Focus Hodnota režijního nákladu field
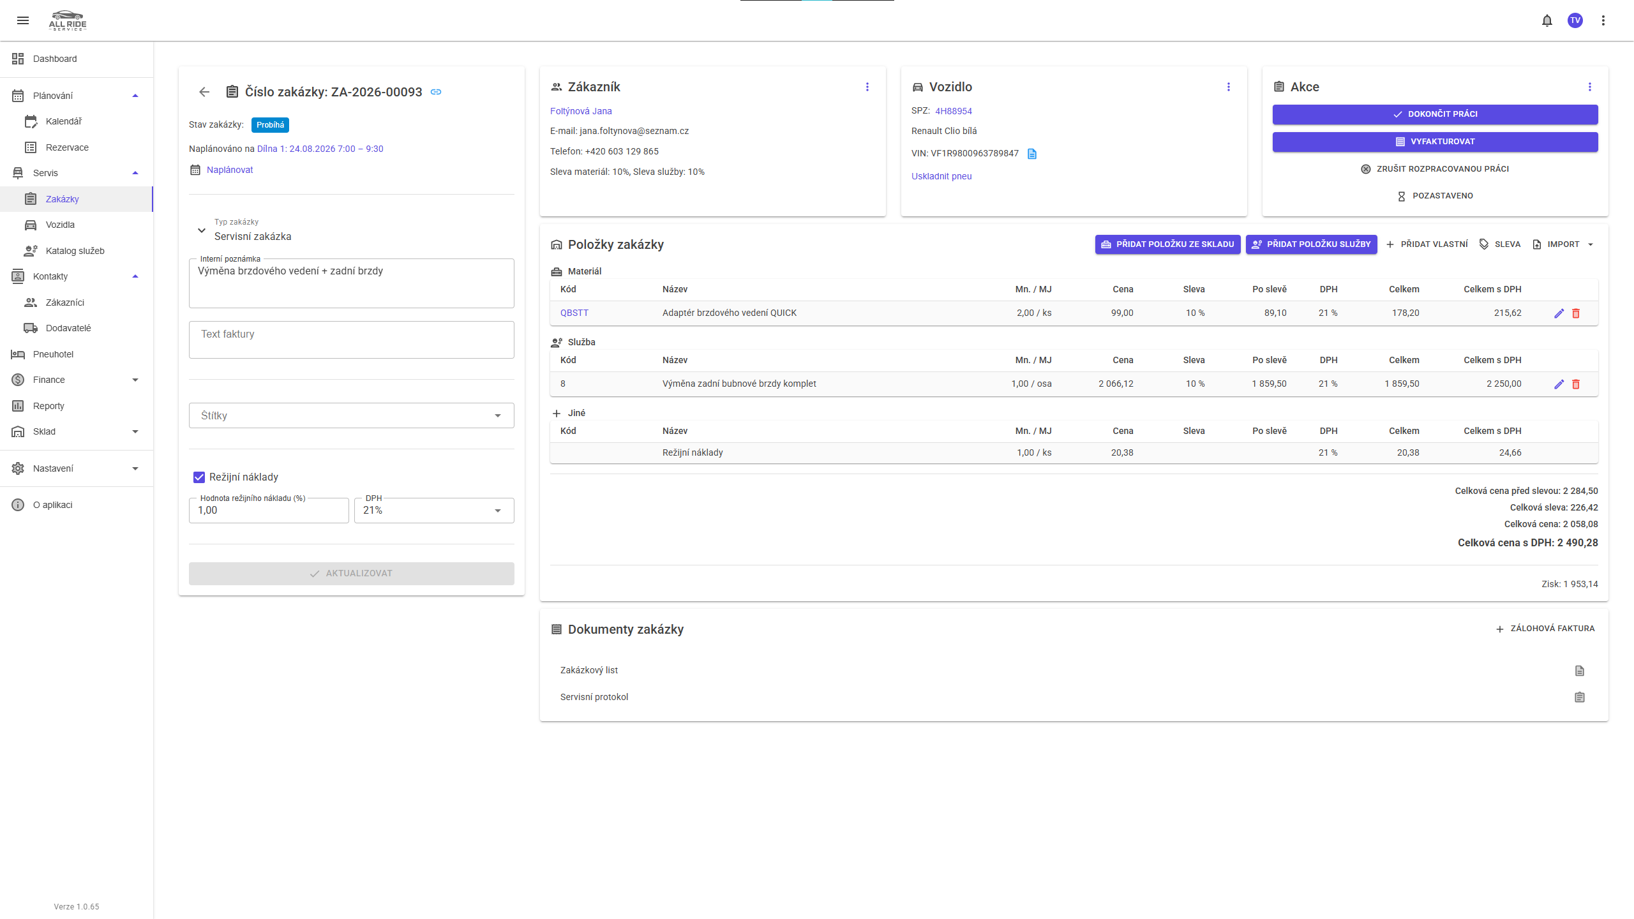1634x919 pixels. coord(269,511)
